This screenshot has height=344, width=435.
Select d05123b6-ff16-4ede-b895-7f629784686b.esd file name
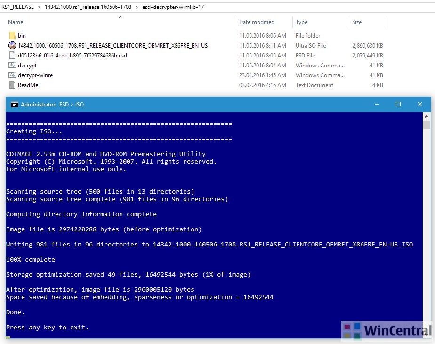[72, 56]
